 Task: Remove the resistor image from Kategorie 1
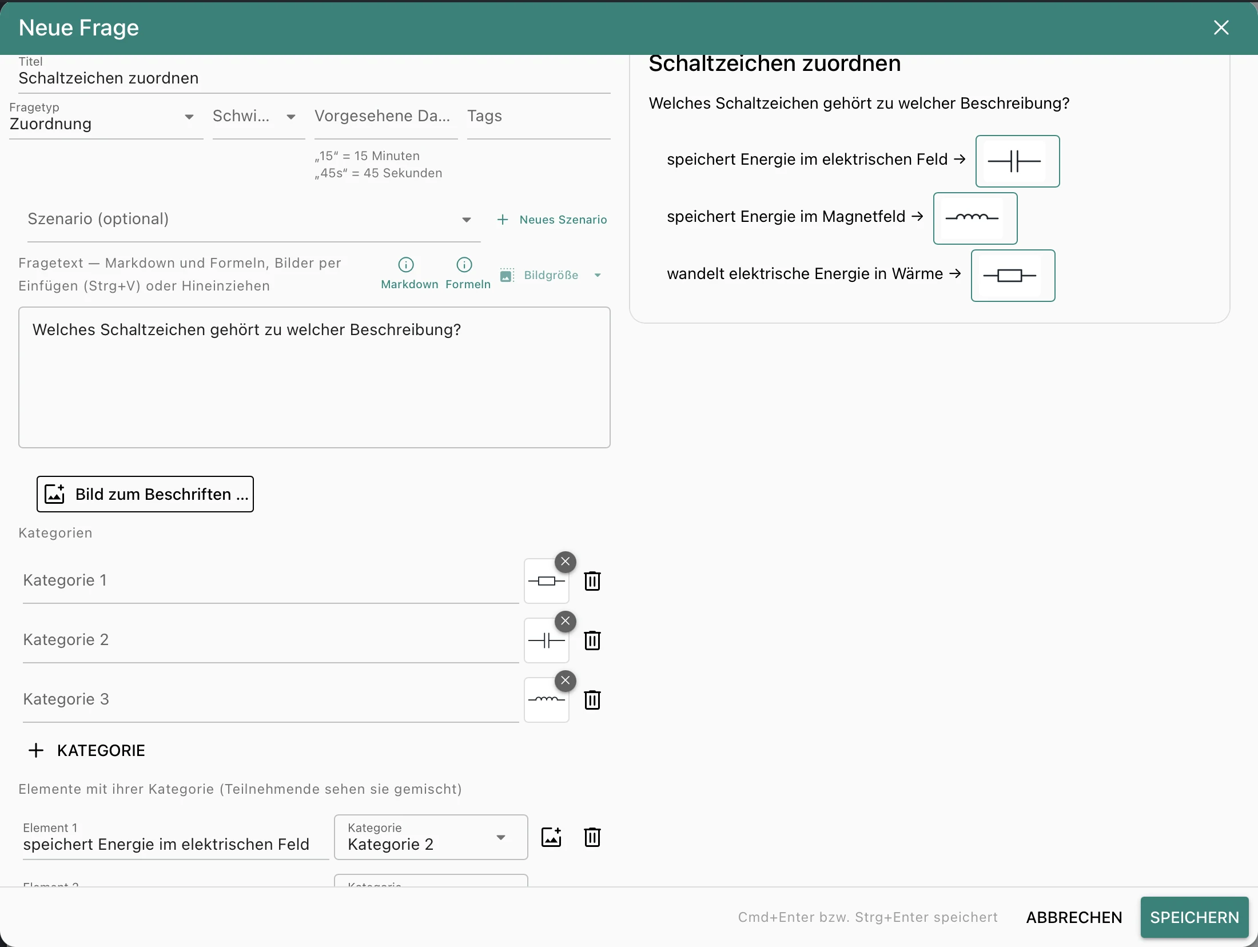566,562
